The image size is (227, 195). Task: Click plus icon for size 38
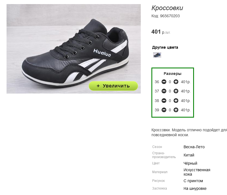point(176,101)
